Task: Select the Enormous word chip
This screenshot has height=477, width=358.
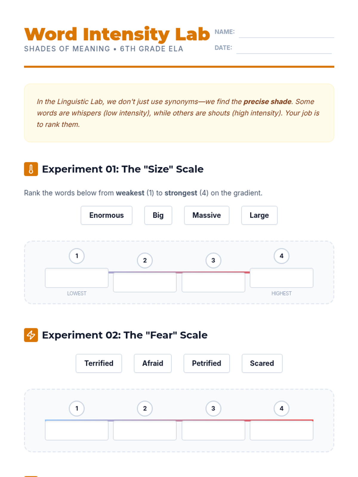Action: 107,215
